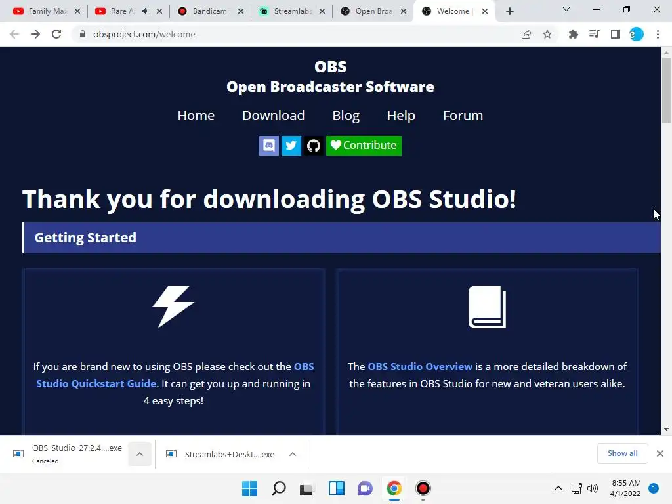Open Teams Chat on taskbar

(x=365, y=488)
